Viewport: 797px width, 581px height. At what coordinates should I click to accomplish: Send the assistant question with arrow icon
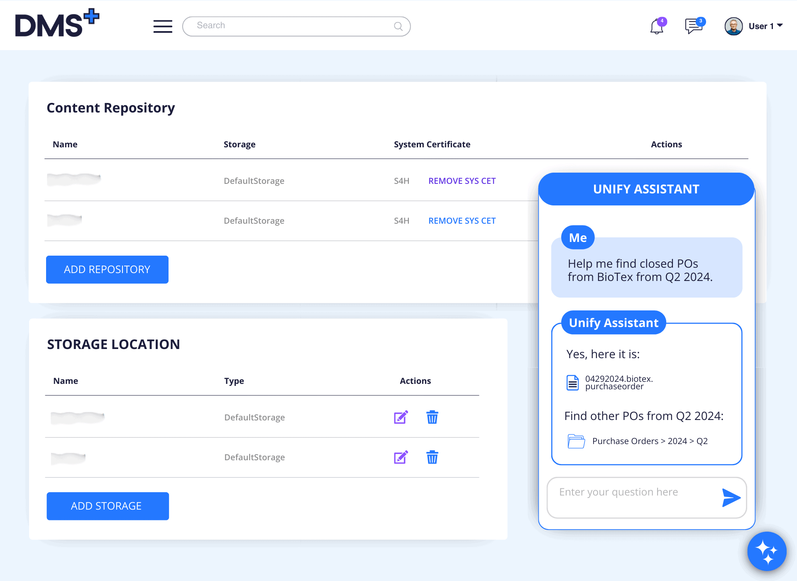click(731, 498)
